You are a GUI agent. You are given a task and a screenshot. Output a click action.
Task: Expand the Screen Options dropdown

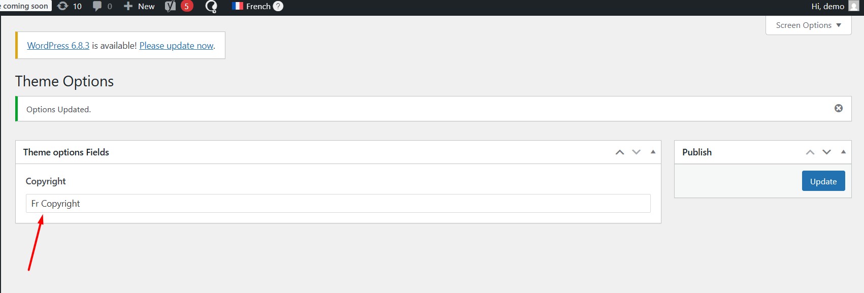808,25
